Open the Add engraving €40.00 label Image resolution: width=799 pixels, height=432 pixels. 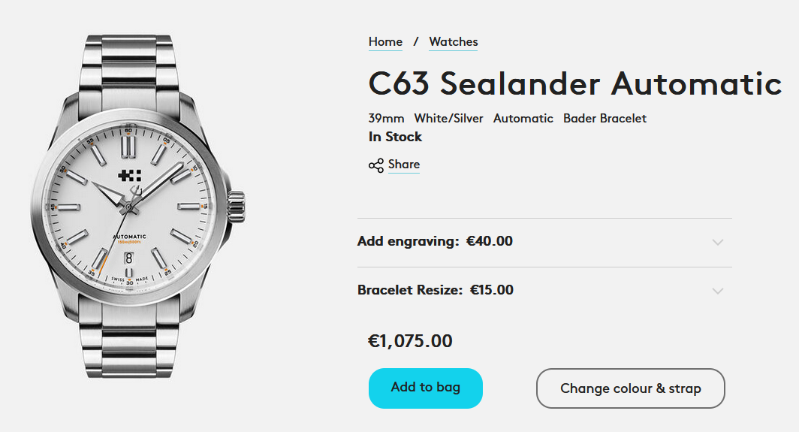pos(435,241)
